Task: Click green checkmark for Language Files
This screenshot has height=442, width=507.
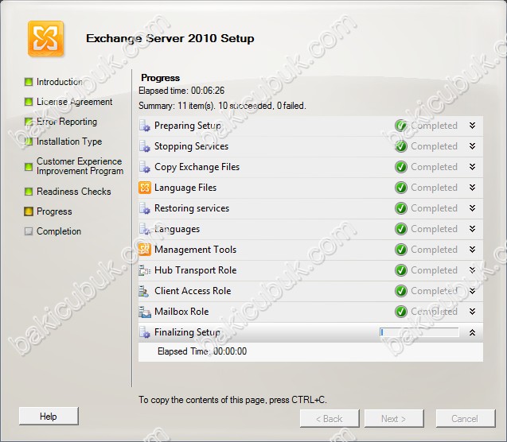Action: 401,188
